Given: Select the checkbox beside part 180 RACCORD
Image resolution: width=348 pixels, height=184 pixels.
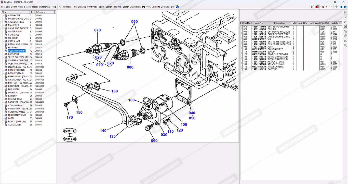Looking at the screenshot, I should (x=242, y=69).
